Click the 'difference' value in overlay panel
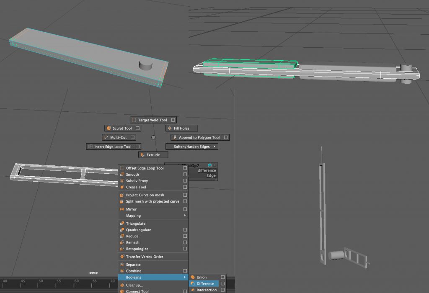 [x=207, y=170]
